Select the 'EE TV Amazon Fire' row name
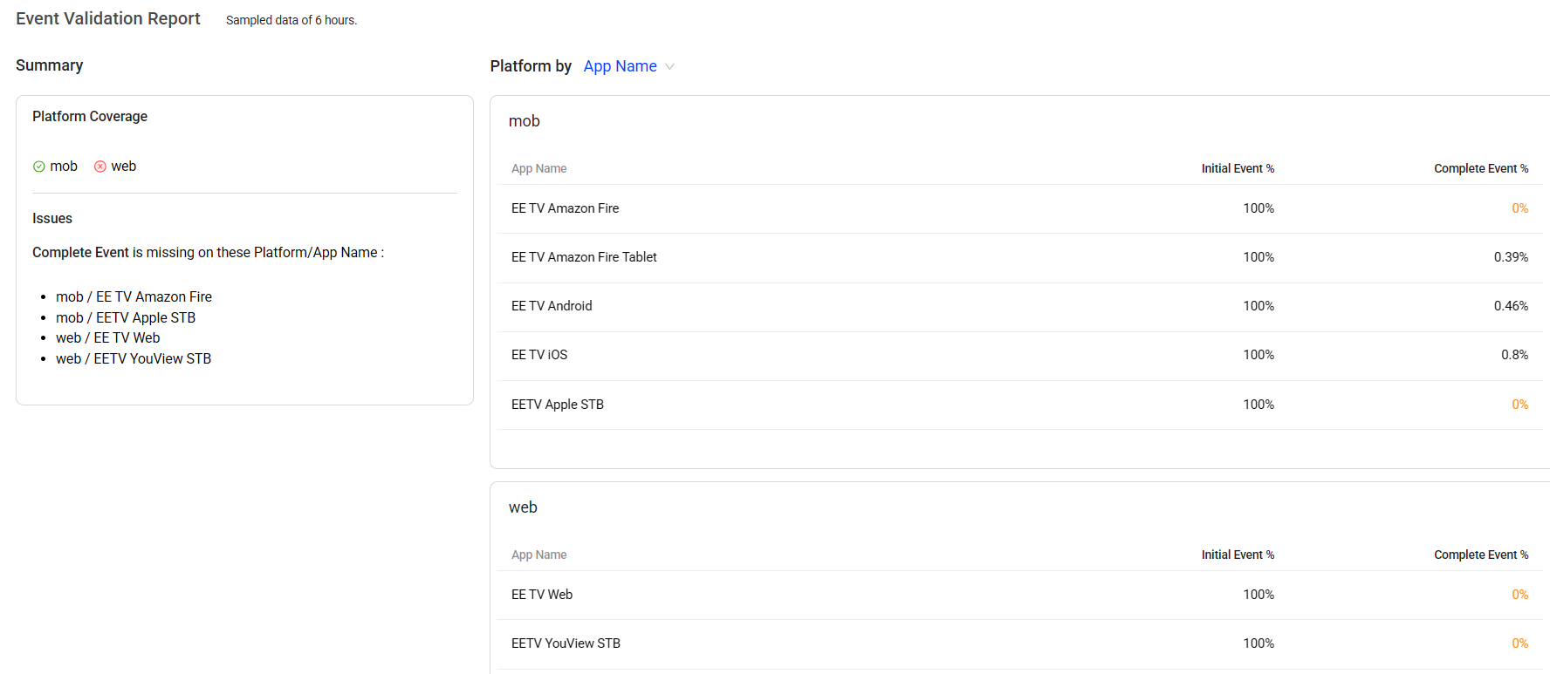This screenshot has height=674, width=1550. pos(566,208)
